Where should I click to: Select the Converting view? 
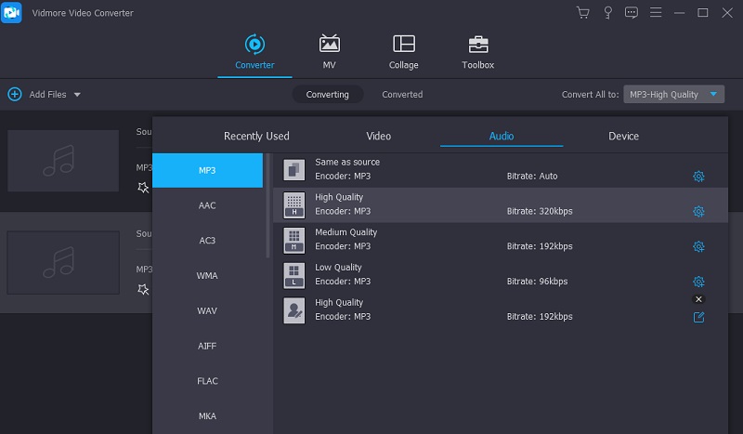click(x=327, y=95)
